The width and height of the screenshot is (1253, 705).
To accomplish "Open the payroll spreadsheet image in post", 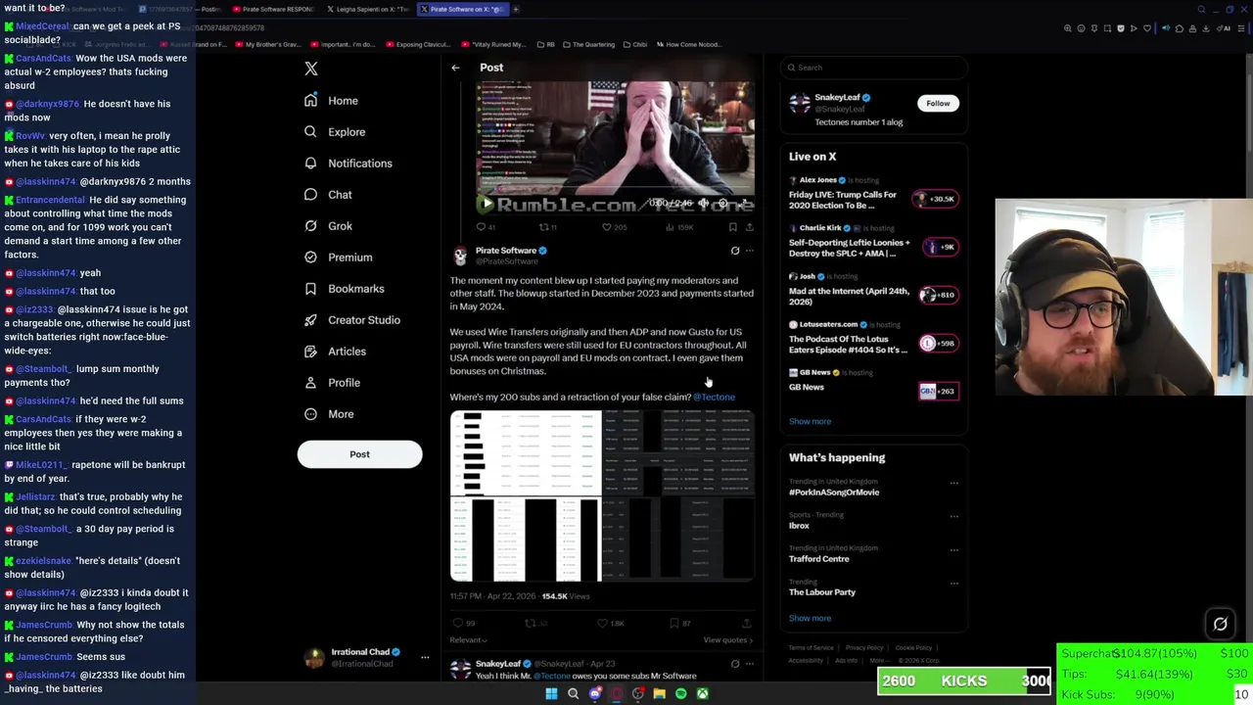I will coord(602,495).
